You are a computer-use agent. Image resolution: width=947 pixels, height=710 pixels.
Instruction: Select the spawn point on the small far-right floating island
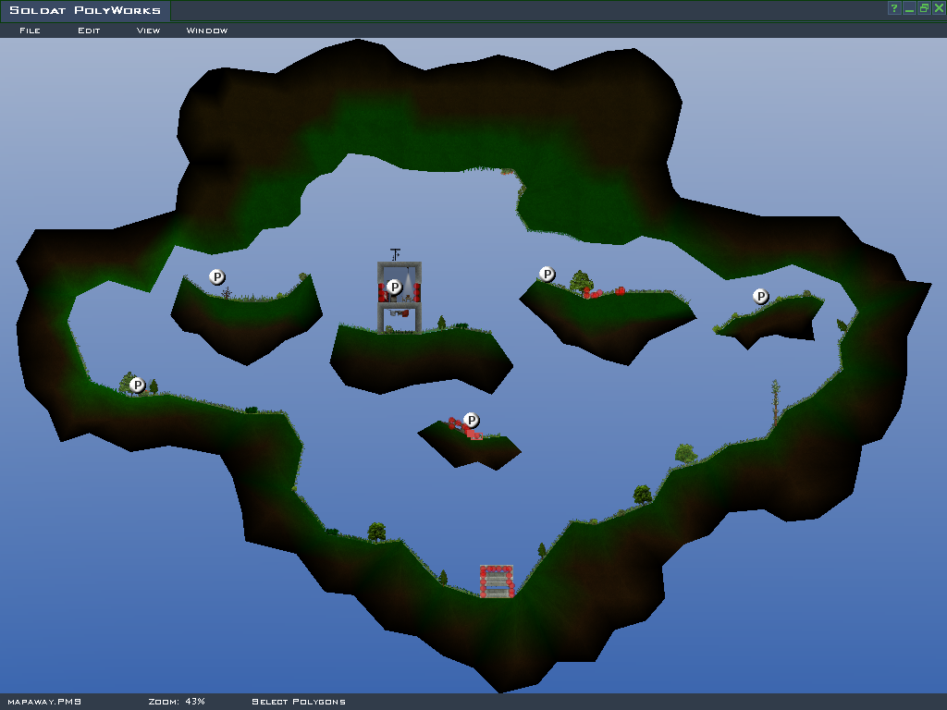click(x=761, y=297)
